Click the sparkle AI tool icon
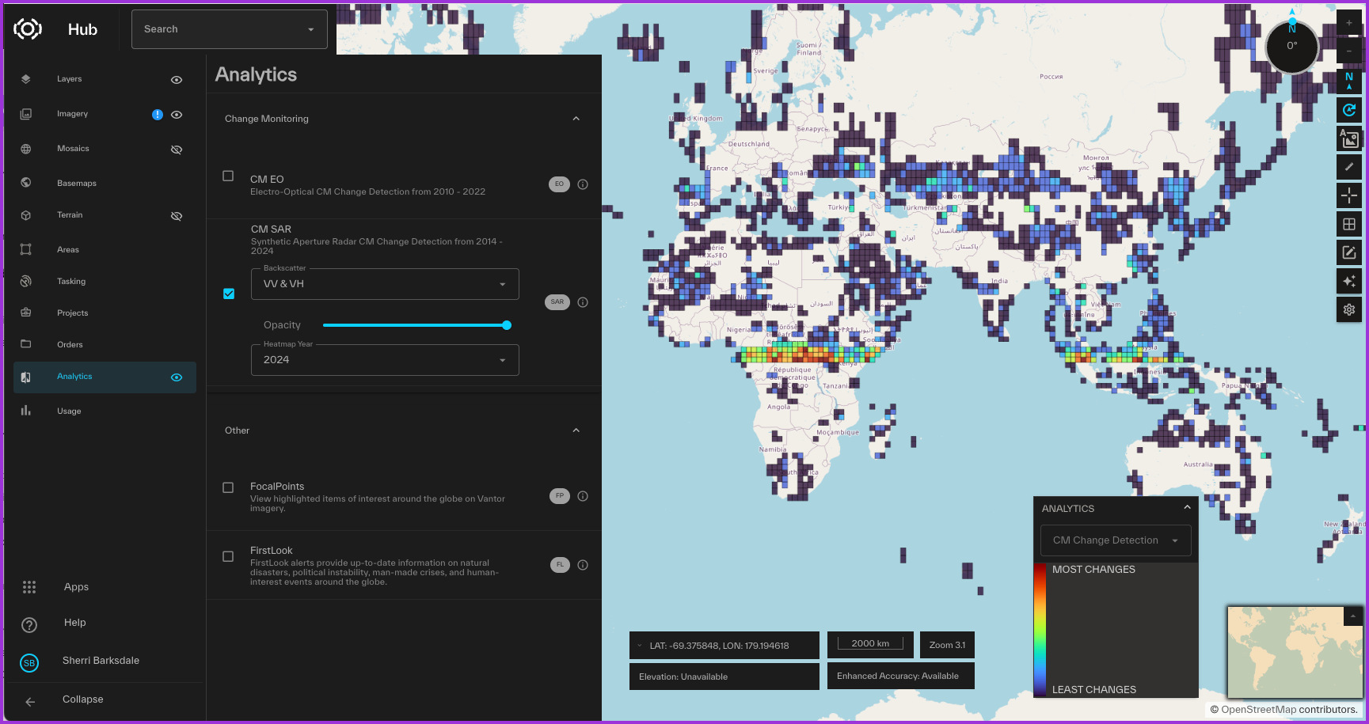The image size is (1369, 724). click(x=1348, y=281)
